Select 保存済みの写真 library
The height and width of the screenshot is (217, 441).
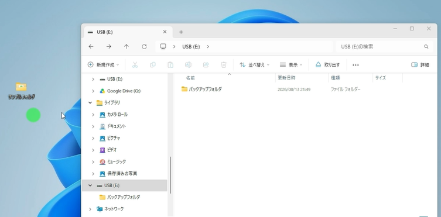(x=122, y=174)
